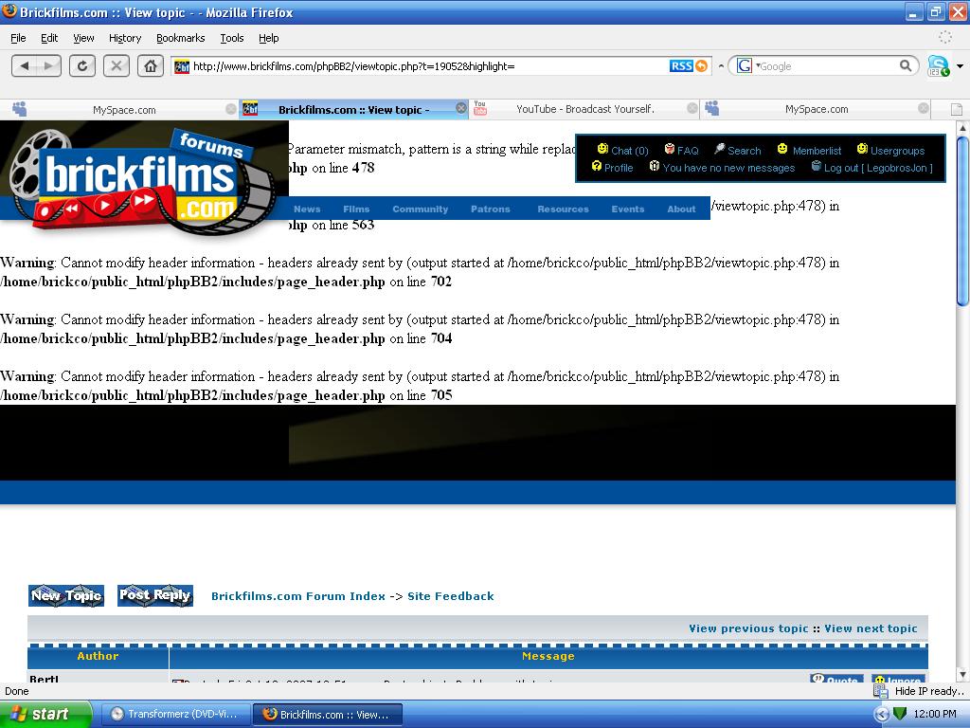The height and width of the screenshot is (728, 970).
Task: Click the new tab page icon
Action: click(957, 110)
